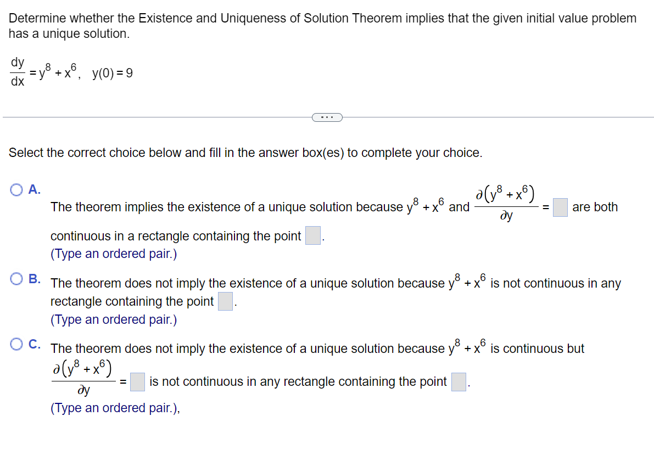Click the partial derivative answer box in choice A
The image size is (654, 455).
pyautogui.click(x=560, y=207)
